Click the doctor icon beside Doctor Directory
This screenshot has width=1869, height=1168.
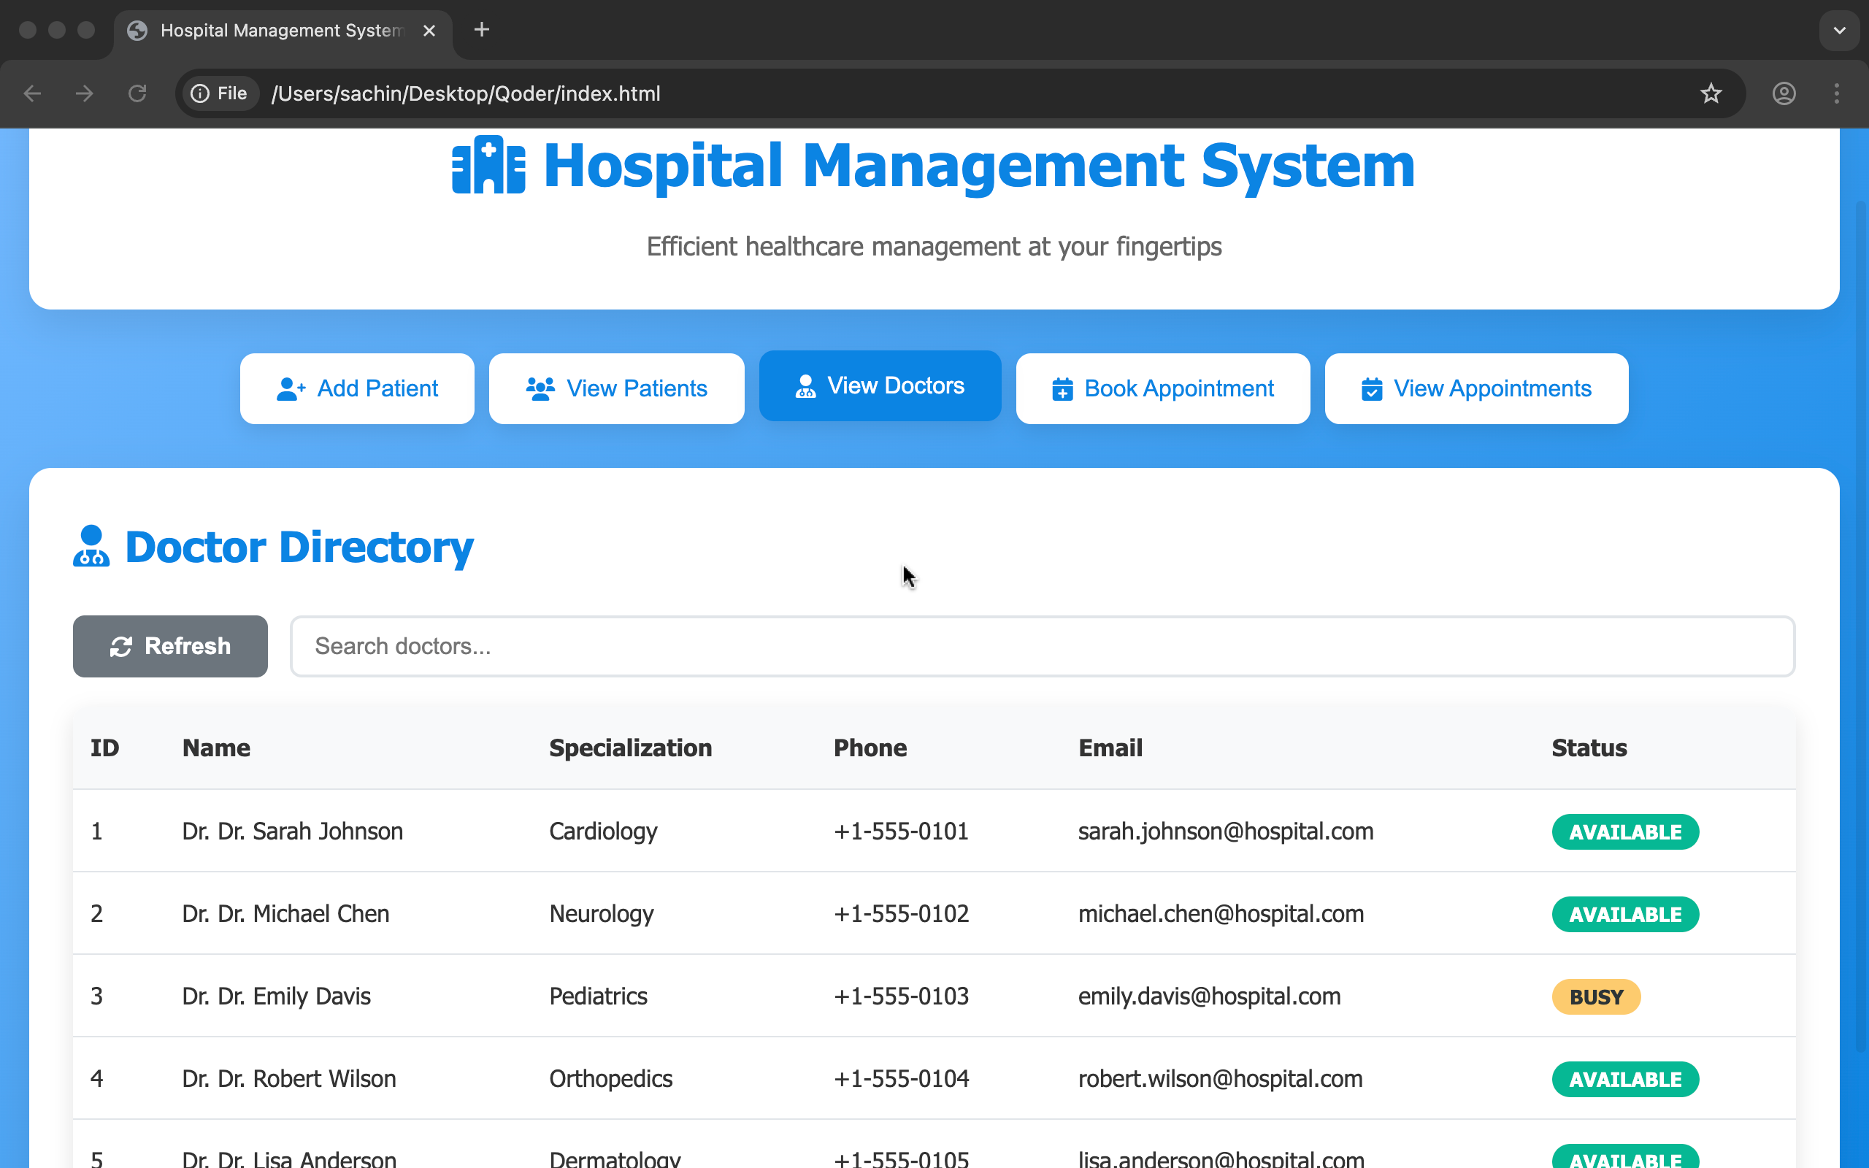pos(91,546)
